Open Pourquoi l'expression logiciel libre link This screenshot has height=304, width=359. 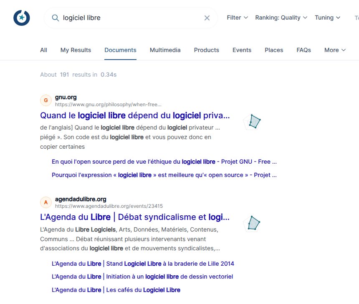(164, 175)
